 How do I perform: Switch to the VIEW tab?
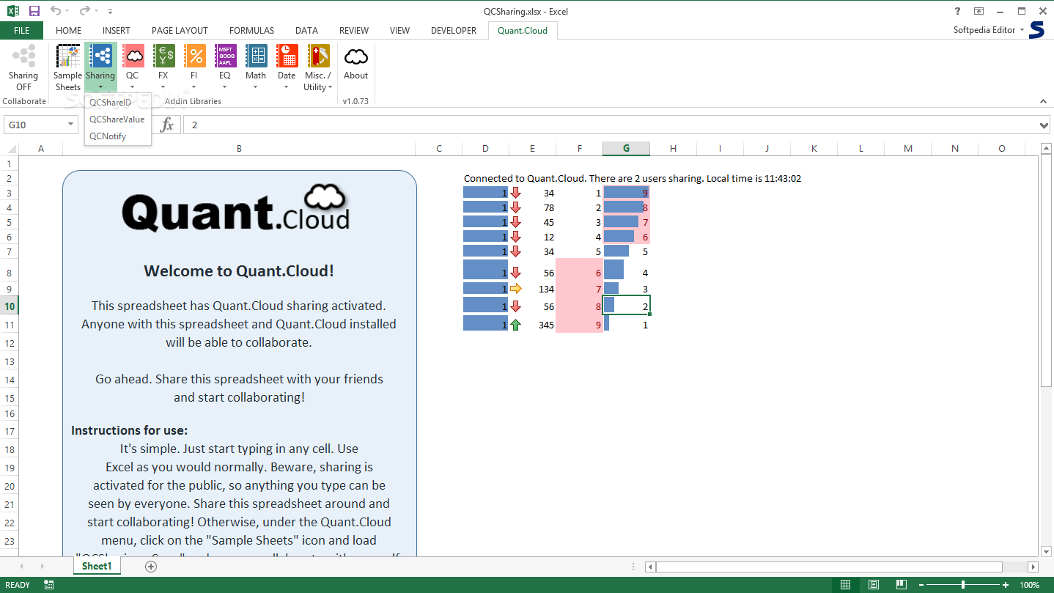pos(399,31)
